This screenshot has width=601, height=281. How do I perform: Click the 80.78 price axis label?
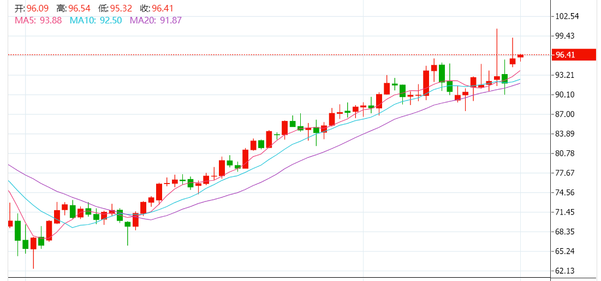click(x=564, y=154)
